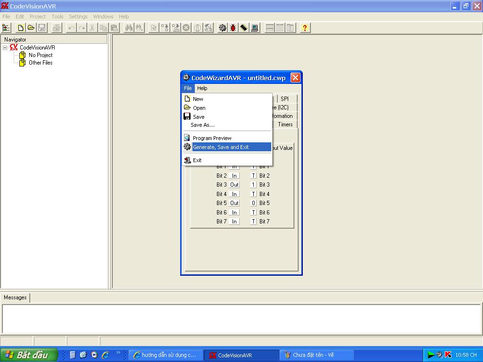This screenshot has width=483, height=362.
Task: Open the CodeWizardAVR Help menu
Action: click(x=202, y=88)
